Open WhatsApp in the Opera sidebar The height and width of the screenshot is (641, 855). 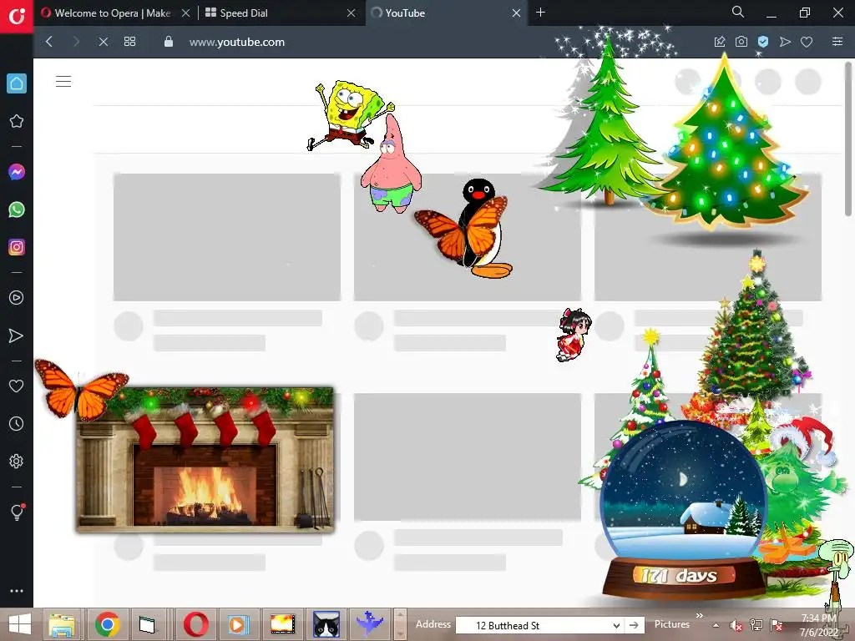coord(17,209)
